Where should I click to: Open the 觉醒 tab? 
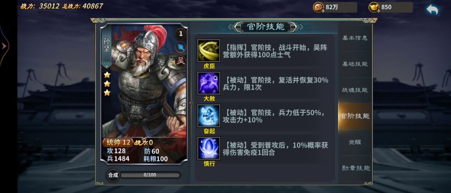click(355, 142)
